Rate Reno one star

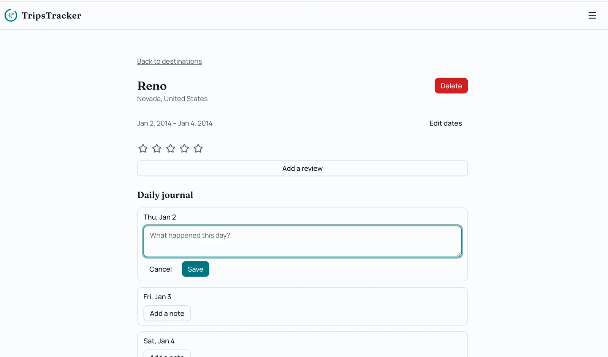point(143,148)
